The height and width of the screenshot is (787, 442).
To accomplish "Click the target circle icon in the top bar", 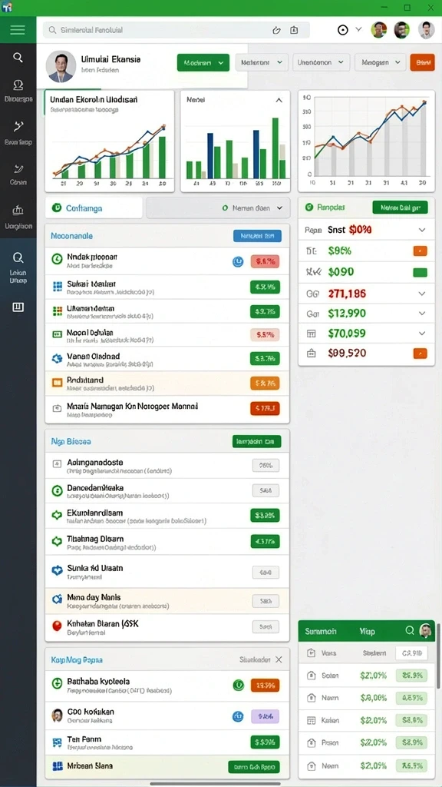I will tap(343, 30).
